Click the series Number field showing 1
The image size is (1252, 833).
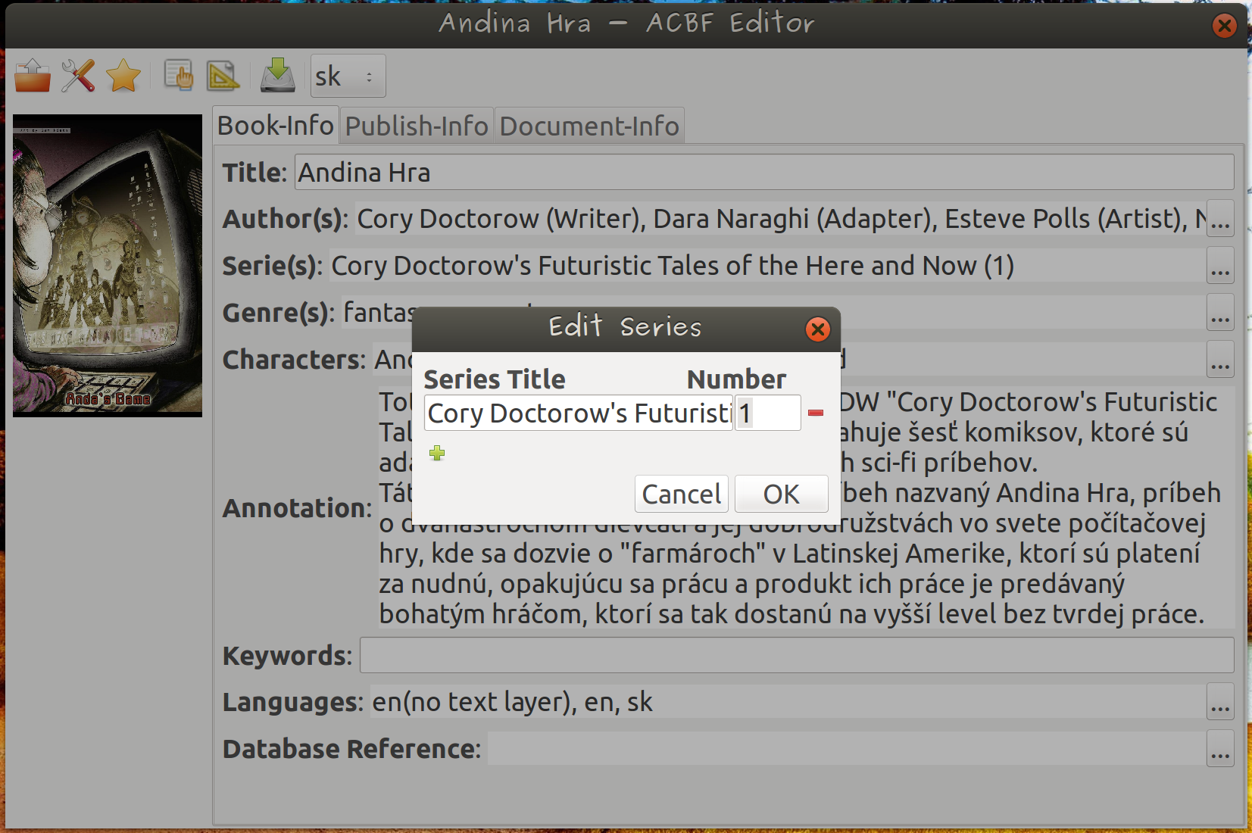click(768, 413)
